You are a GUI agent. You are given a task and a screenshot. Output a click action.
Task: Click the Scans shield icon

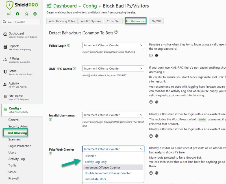pyautogui.click(x=5, y=72)
